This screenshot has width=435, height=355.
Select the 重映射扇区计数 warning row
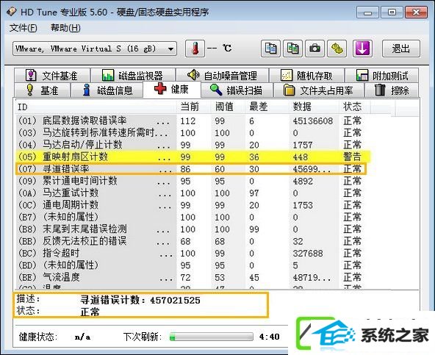(193, 157)
